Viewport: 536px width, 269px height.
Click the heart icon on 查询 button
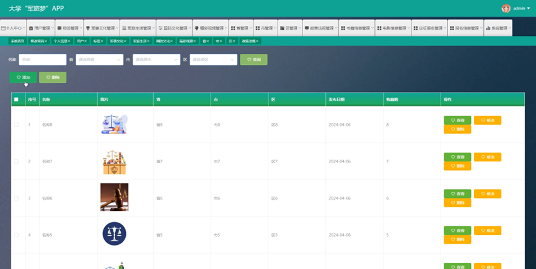click(x=249, y=59)
